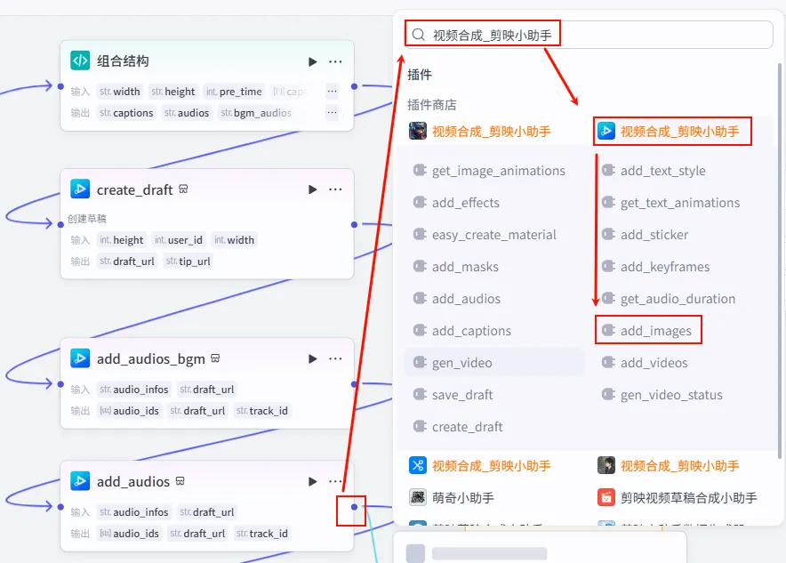Add the add_effects tool

coord(457,203)
